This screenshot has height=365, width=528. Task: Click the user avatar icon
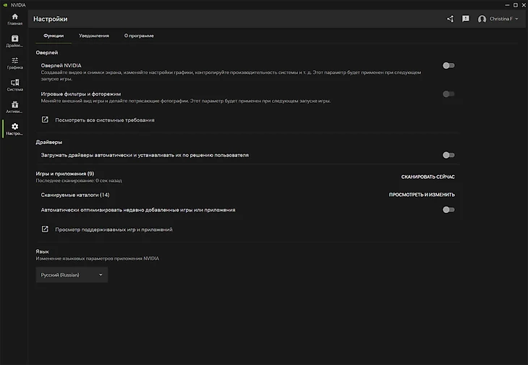pyautogui.click(x=482, y=19)
